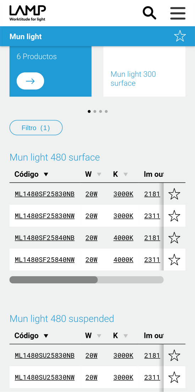
Task: Star product ML1480SU25830NW
Action: point(174,377)
